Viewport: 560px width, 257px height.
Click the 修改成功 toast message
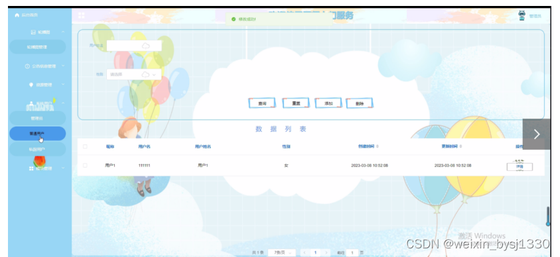[247, 19]
